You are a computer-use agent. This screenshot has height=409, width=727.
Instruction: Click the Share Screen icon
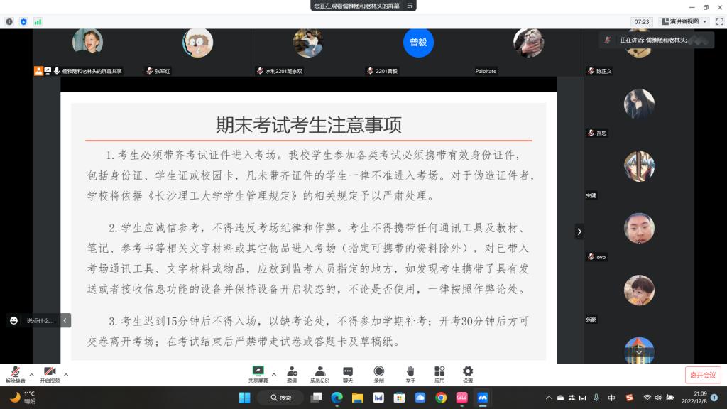(258, 372)
